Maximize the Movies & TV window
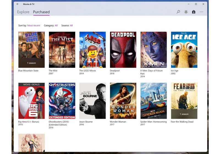Screen dimensions: 220x154 [x=196, y=4]
